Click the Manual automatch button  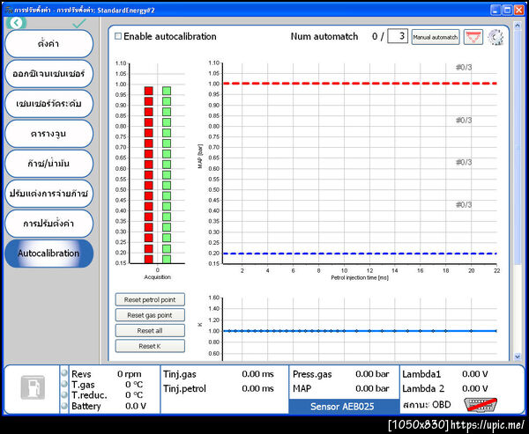click(436, 37)
